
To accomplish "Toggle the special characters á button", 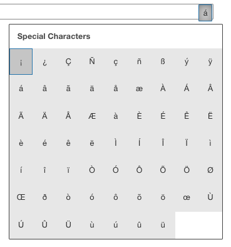I will pos(205,13).
